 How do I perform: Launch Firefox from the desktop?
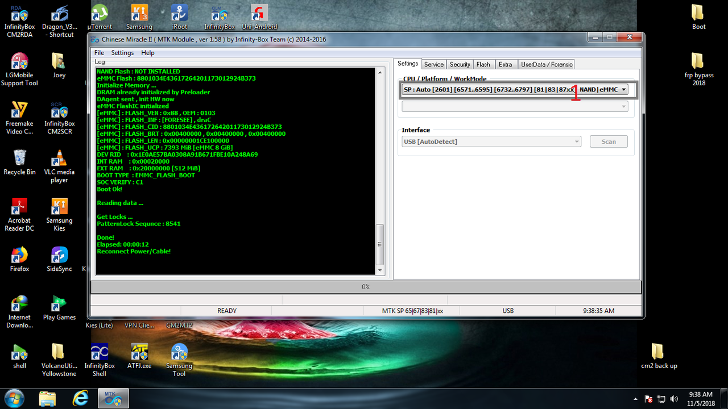point(19,260)
